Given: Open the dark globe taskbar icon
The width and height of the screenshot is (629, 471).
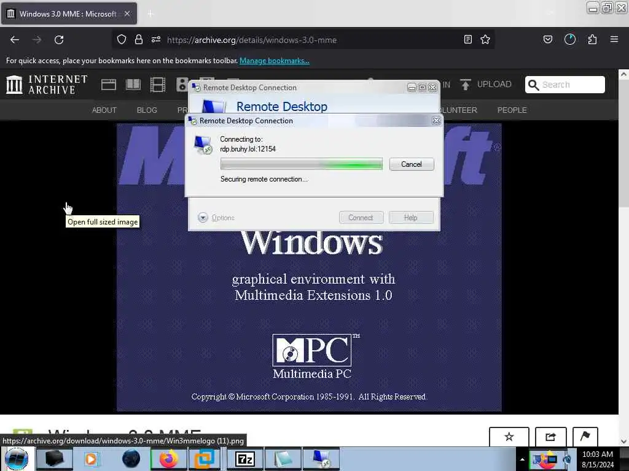Looking at the screenshot, I should 131,459.
